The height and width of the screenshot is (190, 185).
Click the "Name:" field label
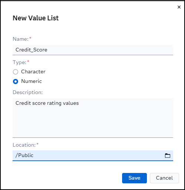tap(21, 39)
